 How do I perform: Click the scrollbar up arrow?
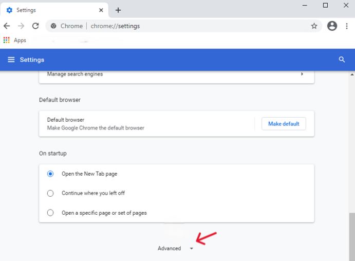click(352, 74)
